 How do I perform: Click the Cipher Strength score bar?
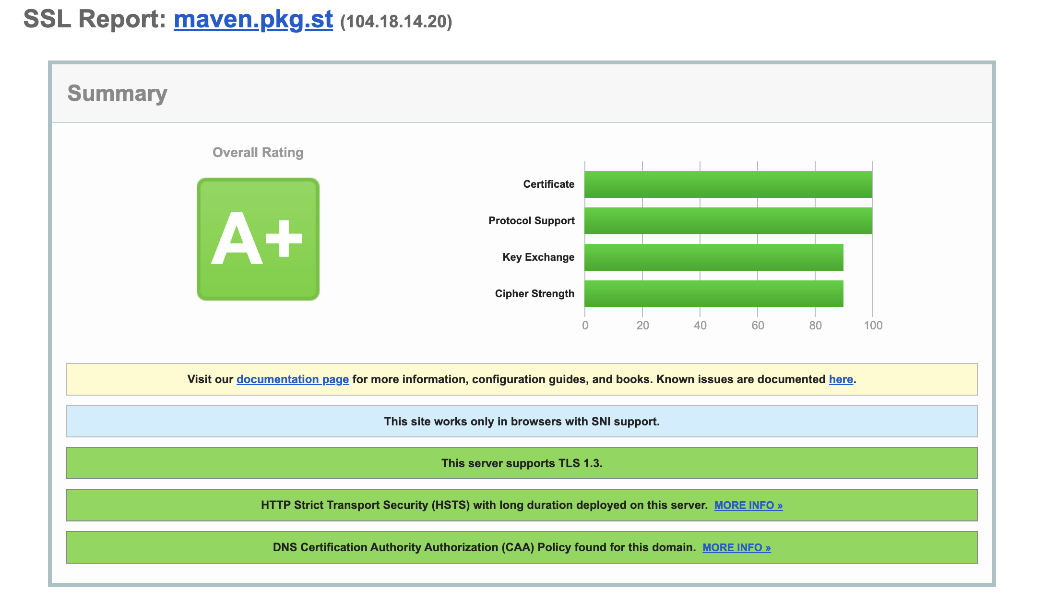point(713,294)
